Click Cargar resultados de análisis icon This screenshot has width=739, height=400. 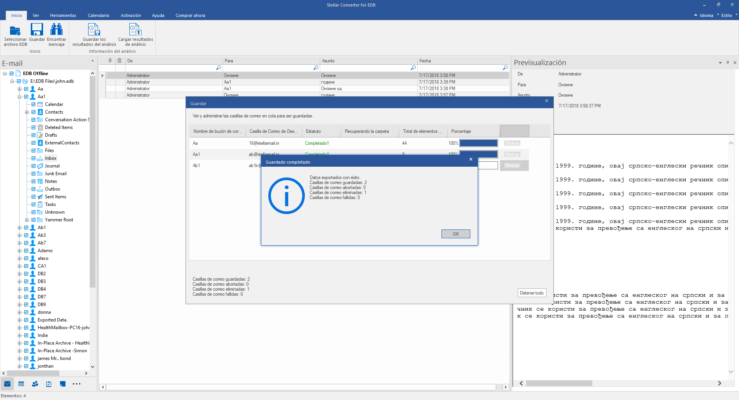(x=135, y=30)
